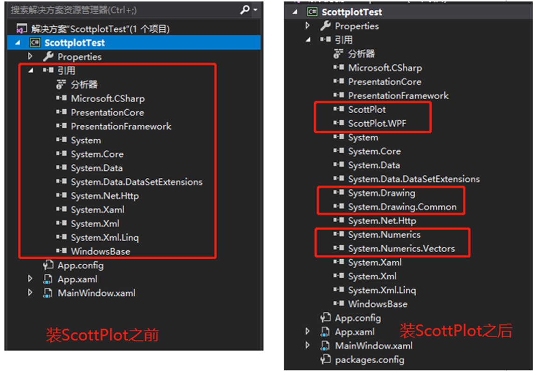Select PresentationCore reference in right panel
Image resolution: width=535 pixels, height=371 pixels.
tap(384, 82)
